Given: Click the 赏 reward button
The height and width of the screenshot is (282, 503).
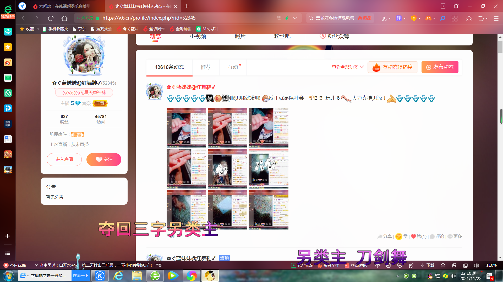Looking at the screenshot, I should 402,236.
